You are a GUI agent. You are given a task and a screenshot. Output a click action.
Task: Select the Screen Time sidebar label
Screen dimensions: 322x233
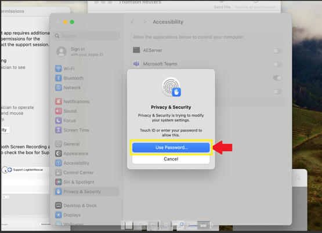(76, 130)
